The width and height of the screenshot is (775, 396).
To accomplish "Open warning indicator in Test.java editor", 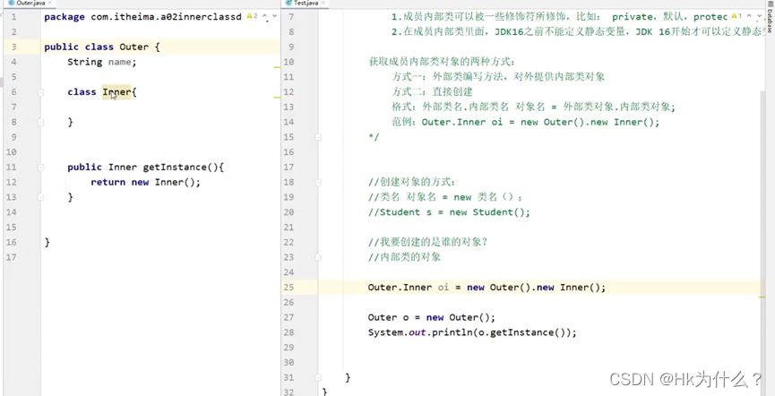I will pos(736,16).
